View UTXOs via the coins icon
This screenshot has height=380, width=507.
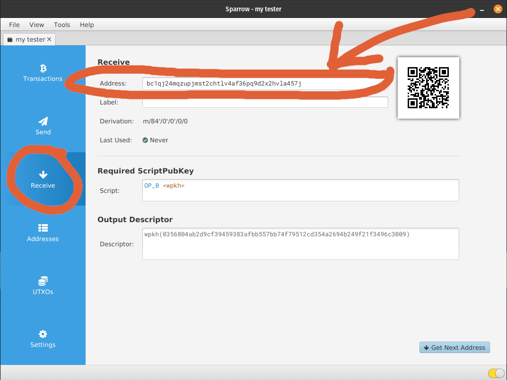pyautogui.click(x=43, y=280)
